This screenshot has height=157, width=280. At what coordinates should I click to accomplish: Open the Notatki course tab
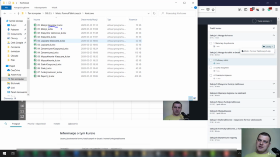(57, 124)
